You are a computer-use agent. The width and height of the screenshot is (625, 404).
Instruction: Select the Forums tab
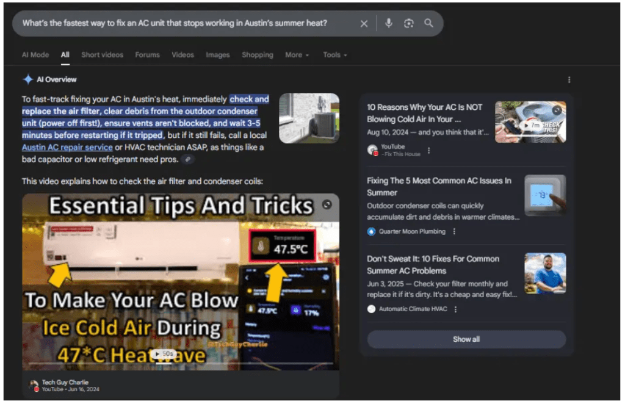[x=147, y=55]
